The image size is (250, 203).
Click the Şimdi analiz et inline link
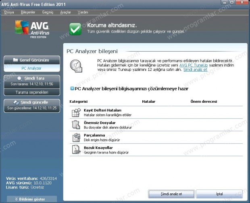tap(195, 70)
